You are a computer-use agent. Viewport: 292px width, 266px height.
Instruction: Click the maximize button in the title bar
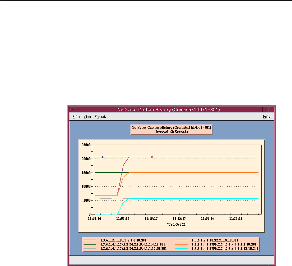(271, 110)
